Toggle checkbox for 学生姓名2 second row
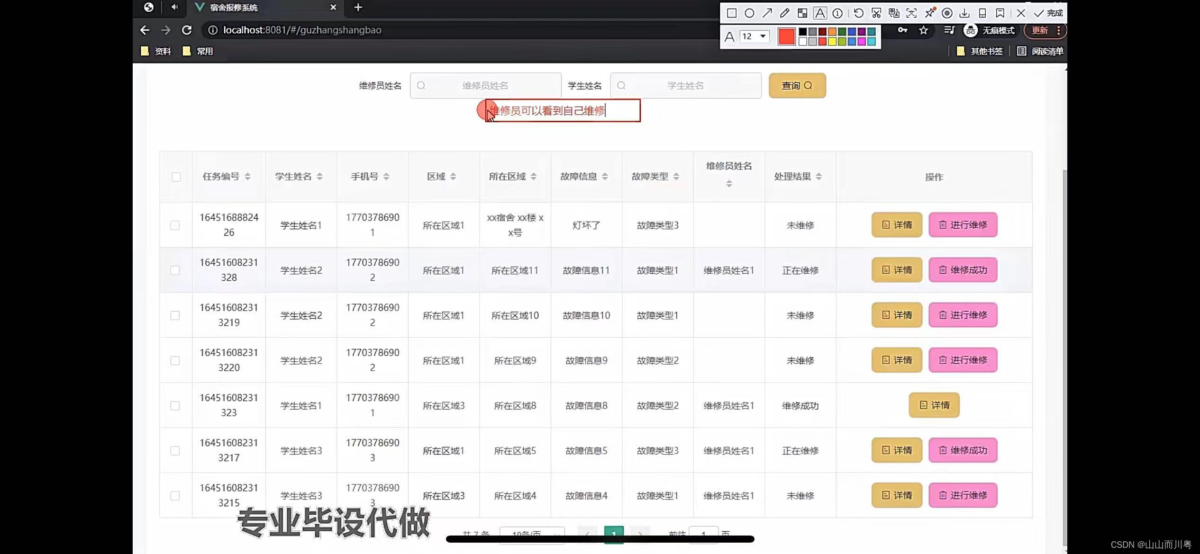This screenshot has height=554, width=1200. 174,315
